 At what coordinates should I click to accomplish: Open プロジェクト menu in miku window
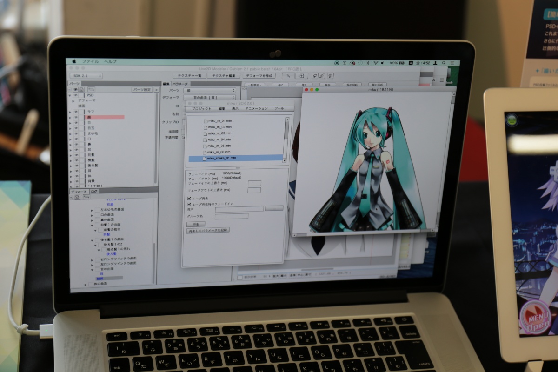coord(202,108)
